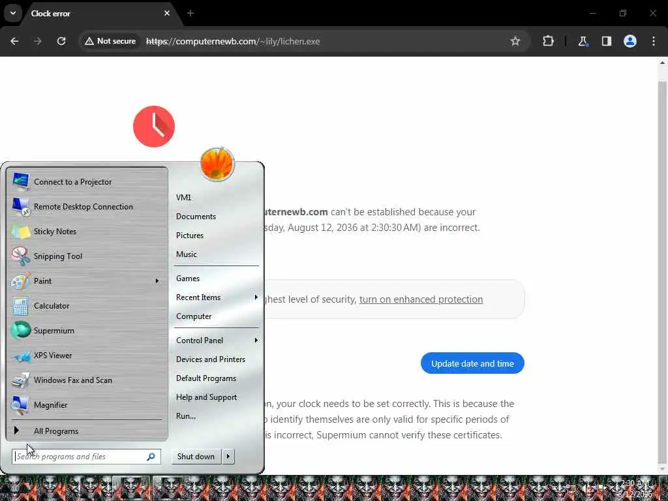Screen dimensions: 668x501
Task: Reload the page with refresh icon
Action: pyautogui.click(x=61, y=41)
